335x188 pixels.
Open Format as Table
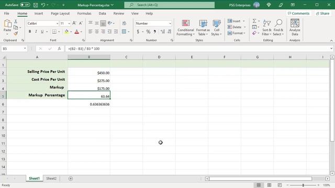(203, 28)
